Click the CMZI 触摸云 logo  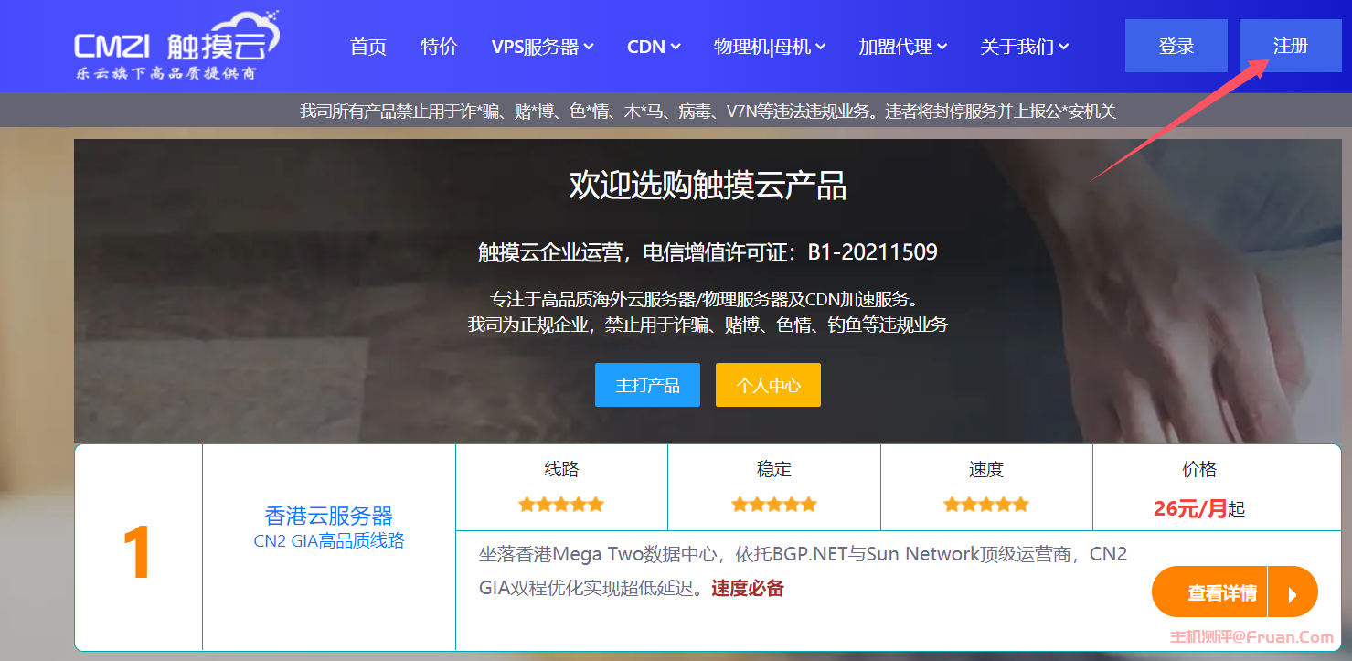(177, 47)
